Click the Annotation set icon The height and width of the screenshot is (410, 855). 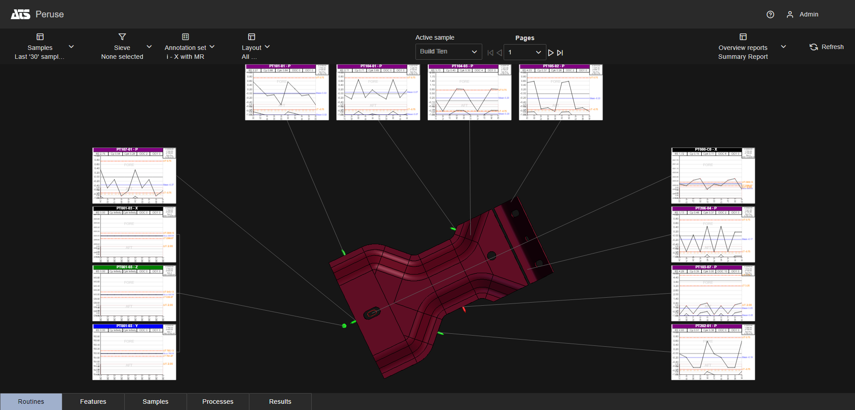(185, 37)
